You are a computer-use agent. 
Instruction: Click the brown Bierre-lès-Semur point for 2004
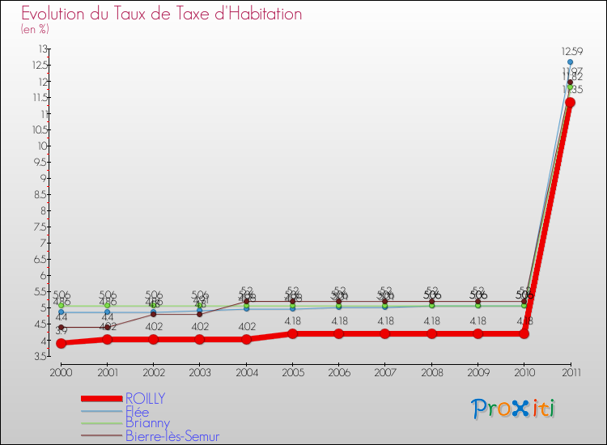[x=246, y=301]
